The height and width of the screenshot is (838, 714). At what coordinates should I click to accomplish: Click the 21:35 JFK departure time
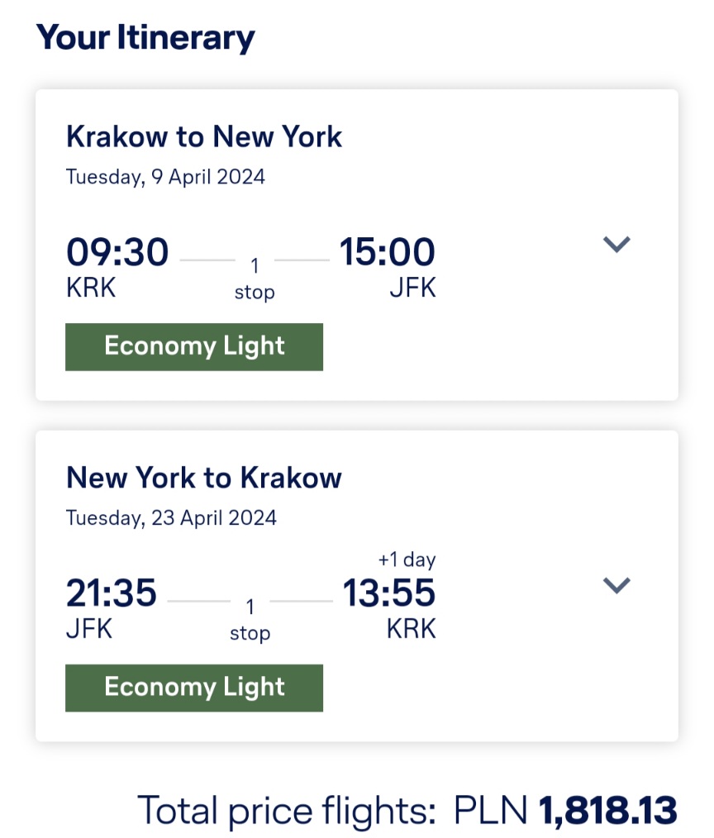112,593
